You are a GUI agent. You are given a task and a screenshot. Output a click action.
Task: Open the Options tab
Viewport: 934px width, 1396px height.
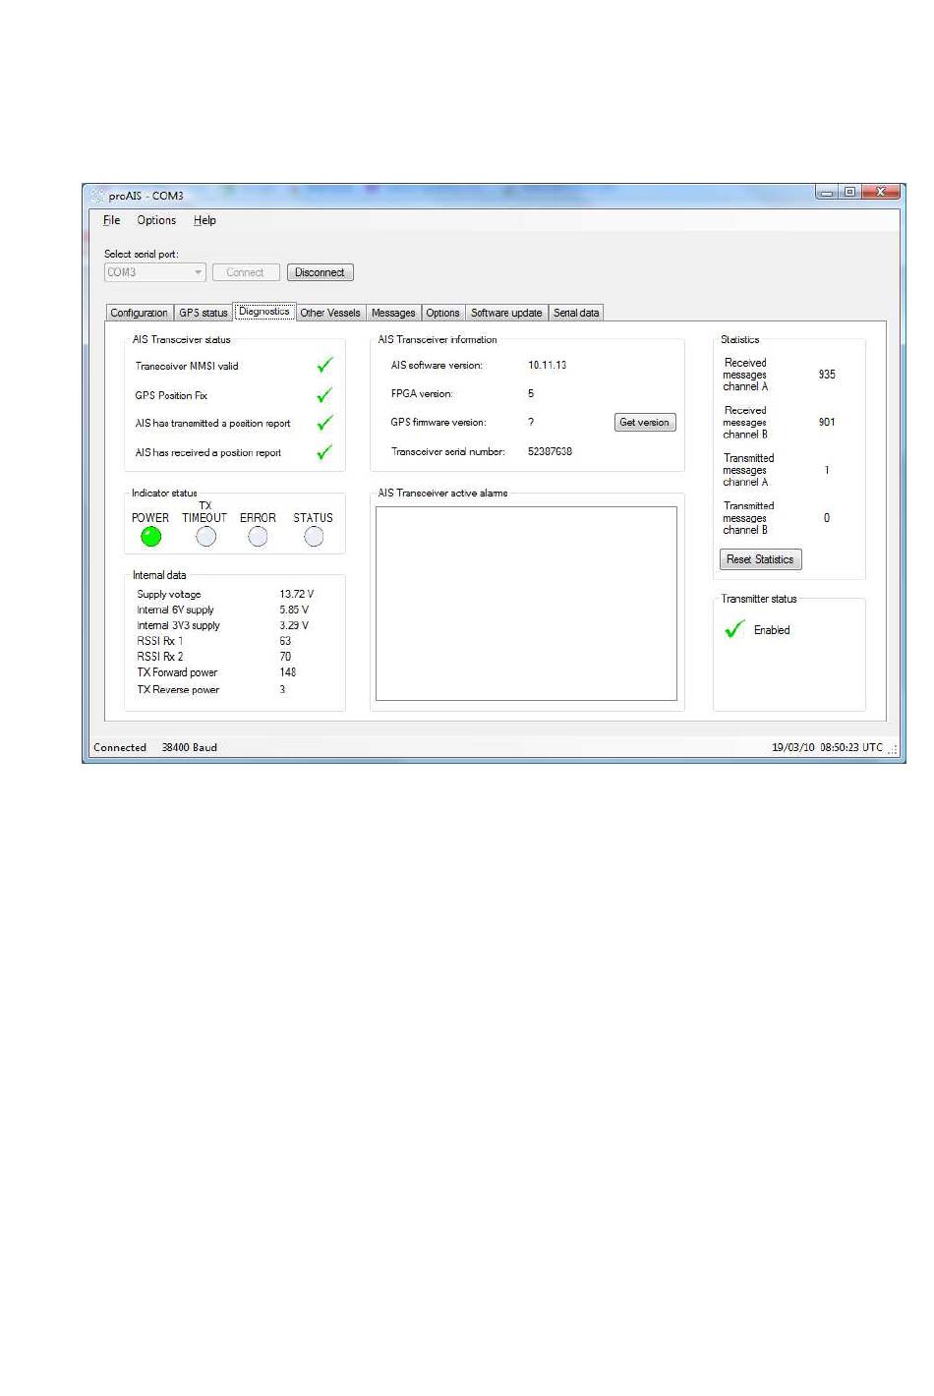click(x=442, y=313)
